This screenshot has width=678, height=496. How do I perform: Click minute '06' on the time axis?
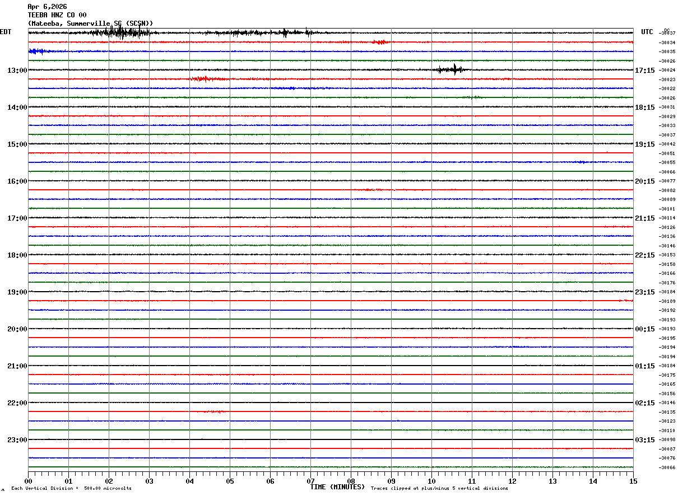click(x=270, y=481)
